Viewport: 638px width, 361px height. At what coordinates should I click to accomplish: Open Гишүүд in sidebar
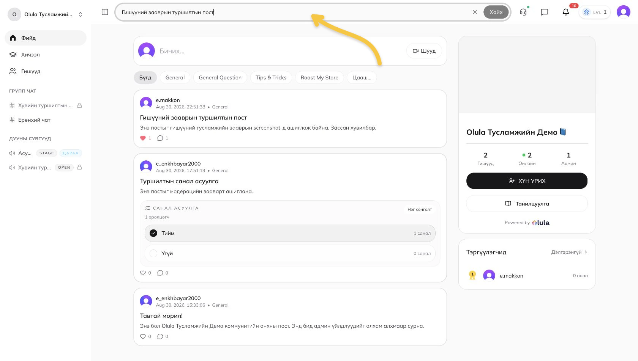tap(46, 71)
